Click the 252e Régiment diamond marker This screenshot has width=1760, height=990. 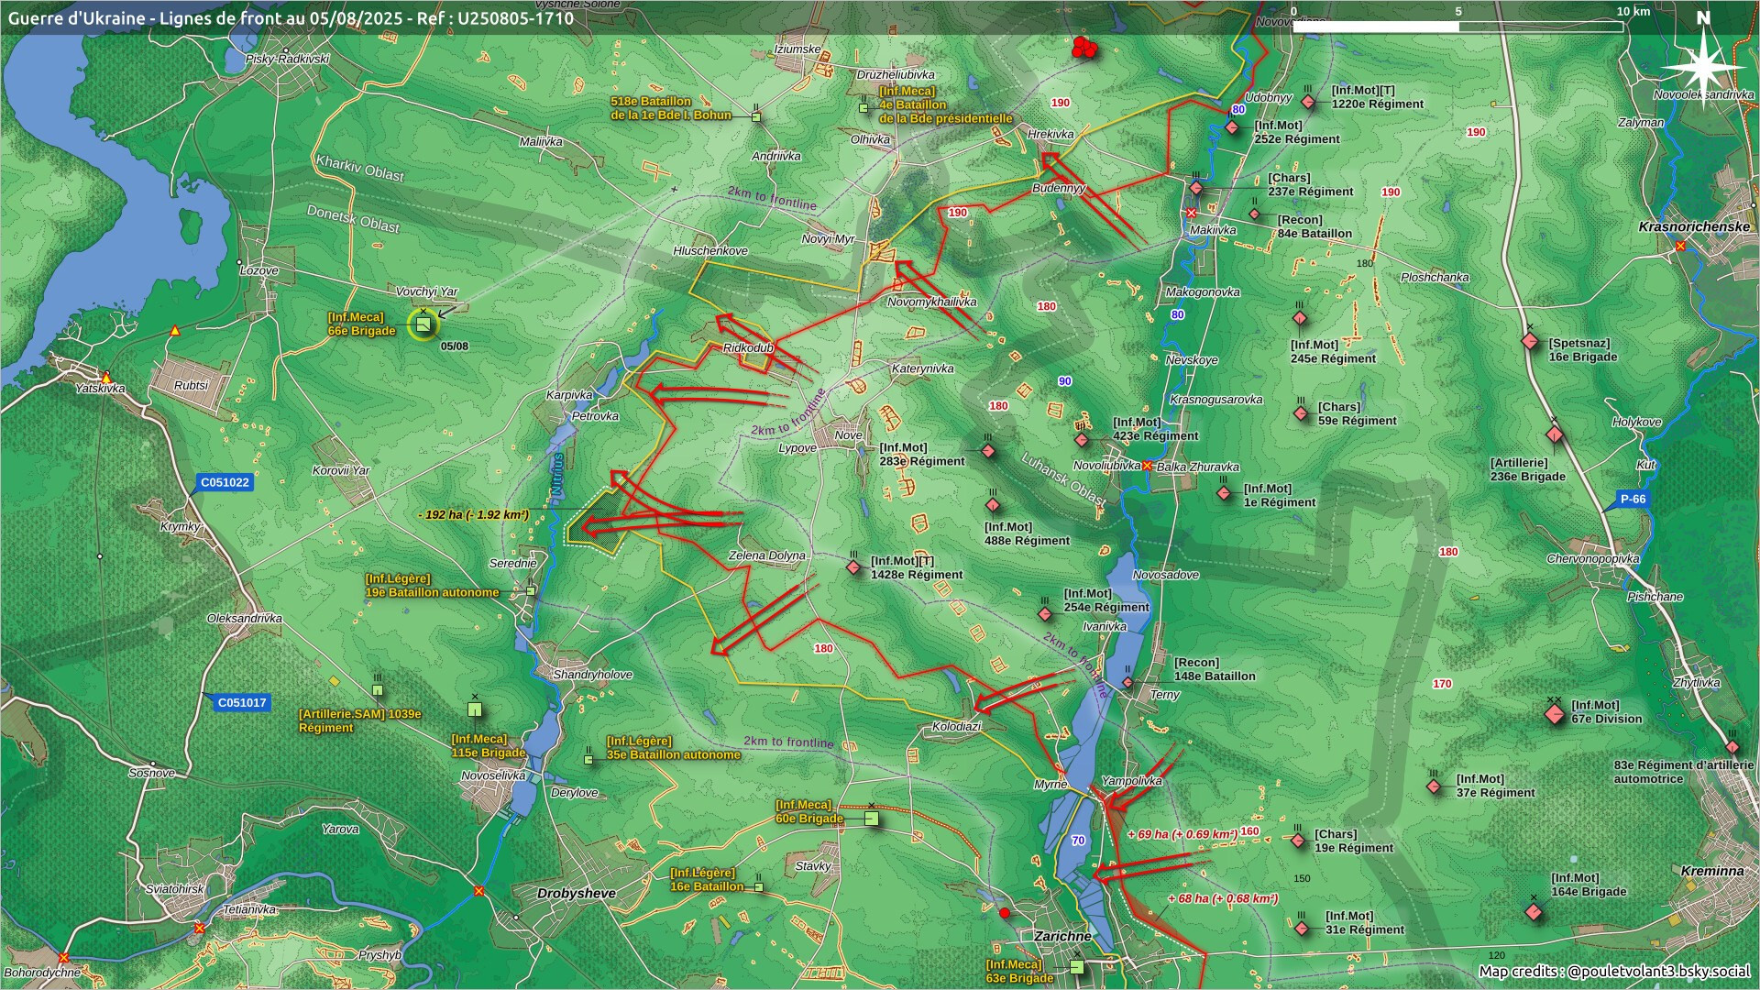click(1233, 127)
